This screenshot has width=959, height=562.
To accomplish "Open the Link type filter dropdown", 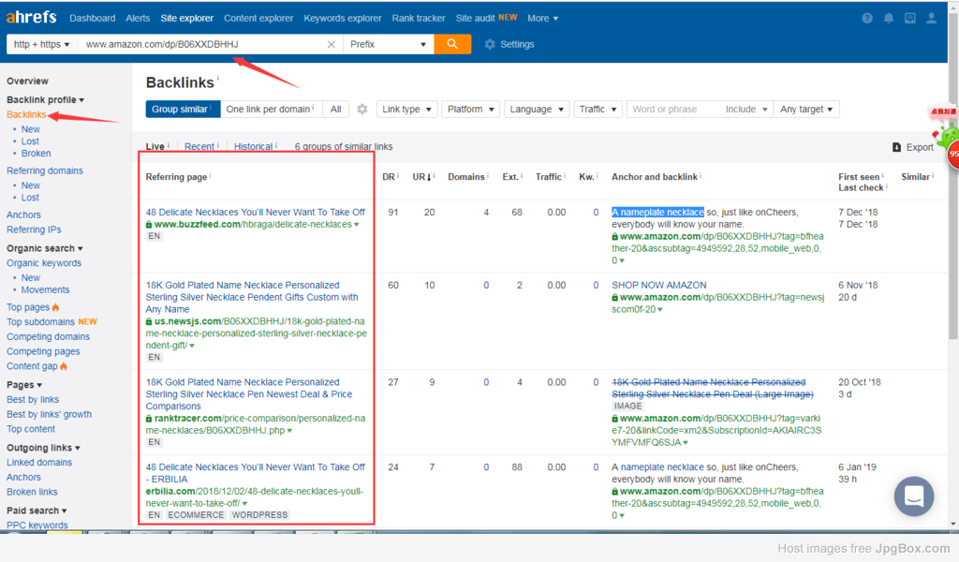I will (x=406, y=109).
